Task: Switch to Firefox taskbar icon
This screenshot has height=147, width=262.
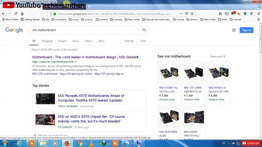Action: (67, 143)
